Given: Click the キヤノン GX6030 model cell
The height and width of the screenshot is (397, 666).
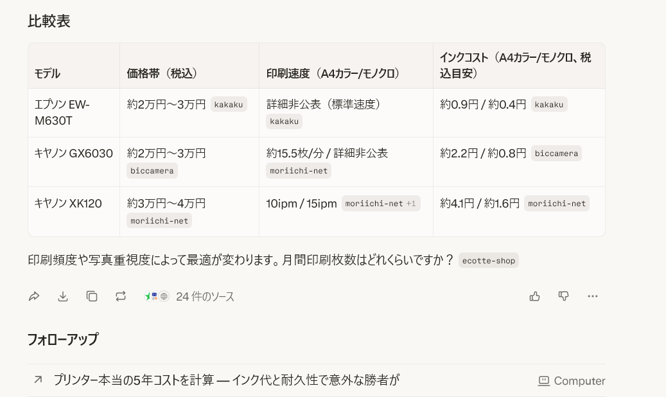Looking at the screenshot, I should click(x=73, y=154).
